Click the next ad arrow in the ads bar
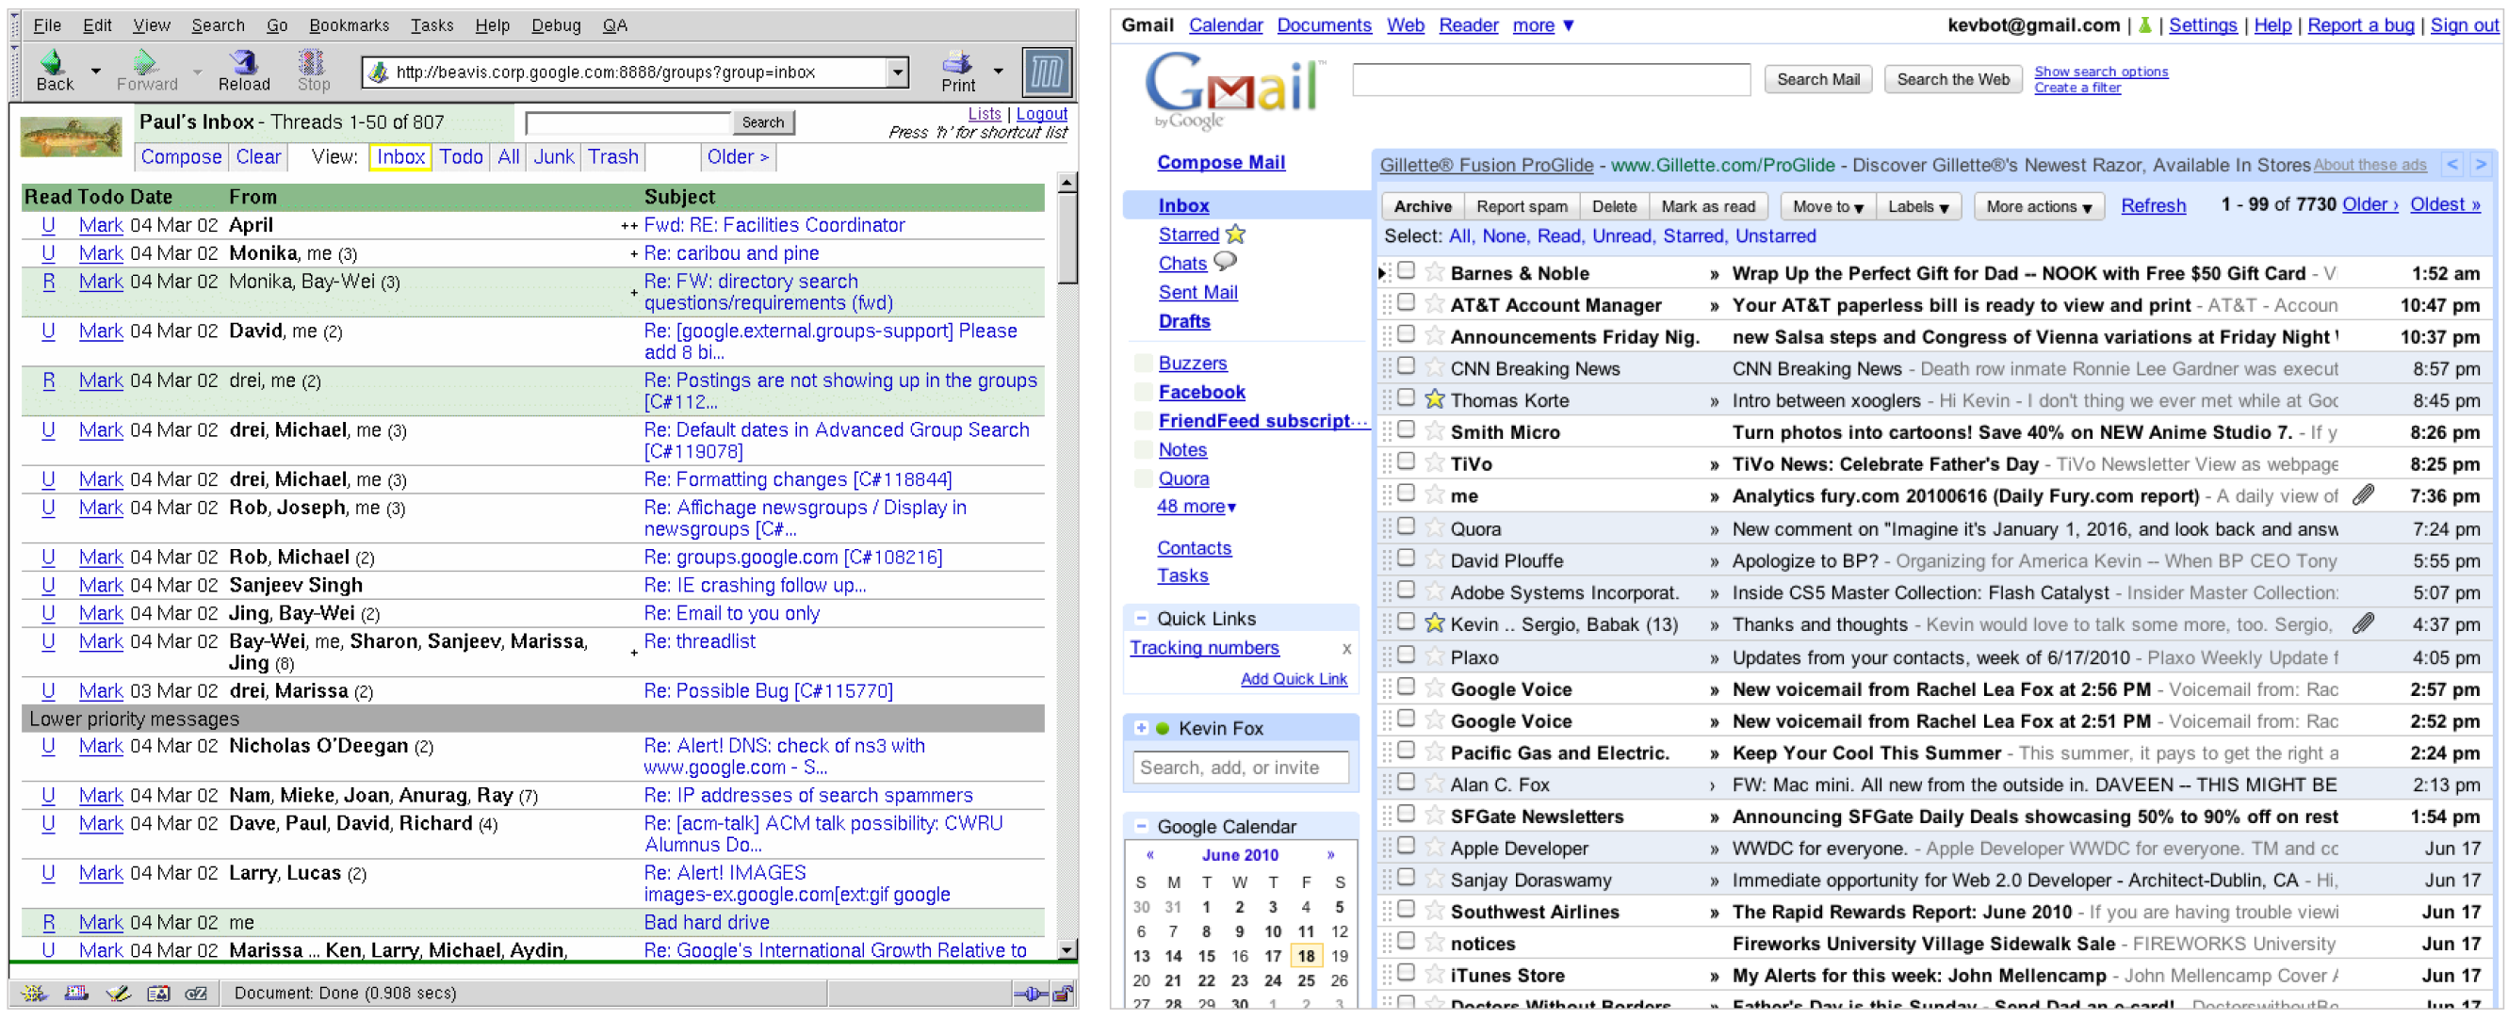Screen dimensions: 2508x1019 [2480, 165]
